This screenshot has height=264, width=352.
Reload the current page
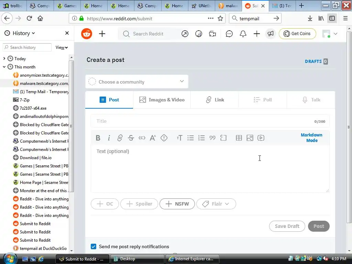tap(30, 19)
